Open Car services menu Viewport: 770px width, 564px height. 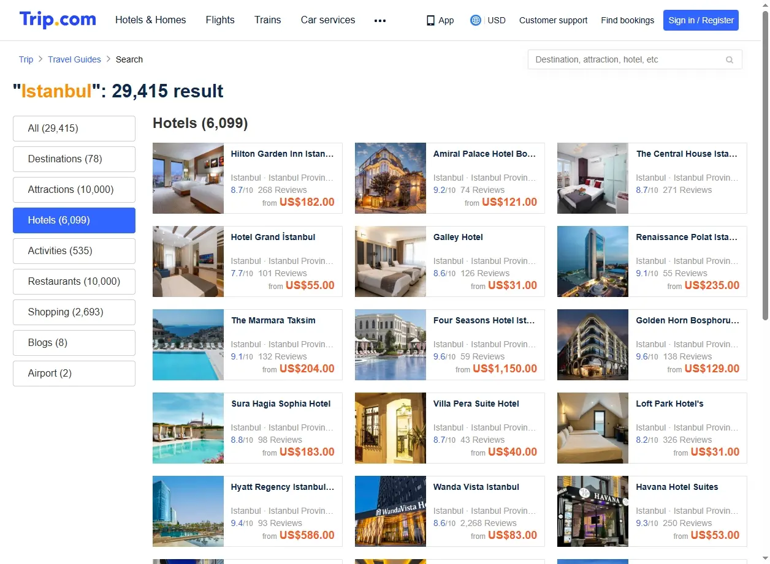tap(328, 20)
